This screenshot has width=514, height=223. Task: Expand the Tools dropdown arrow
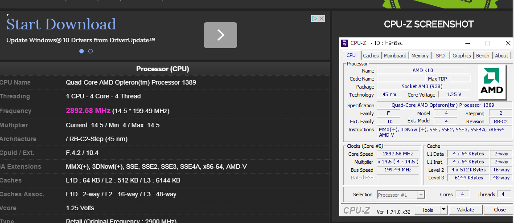444,210
